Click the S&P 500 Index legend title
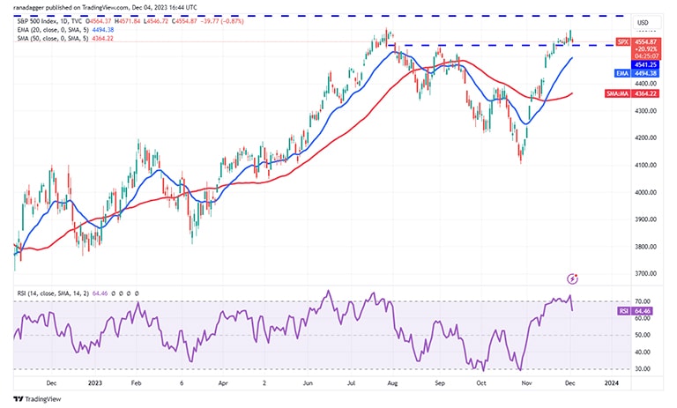The width and height of the screenshot is (677, 408). [49, 21]
